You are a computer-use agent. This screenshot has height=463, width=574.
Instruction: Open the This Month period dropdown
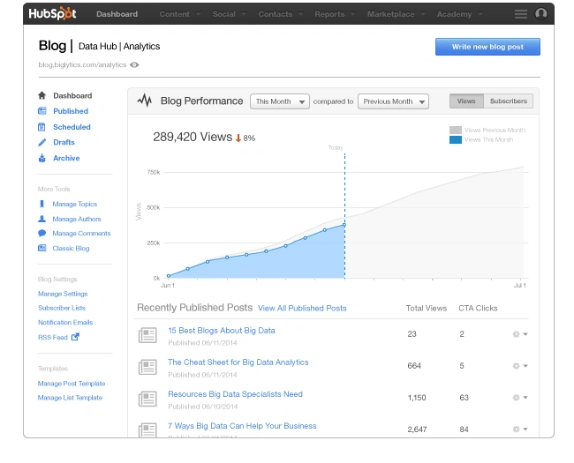[279, 101]
